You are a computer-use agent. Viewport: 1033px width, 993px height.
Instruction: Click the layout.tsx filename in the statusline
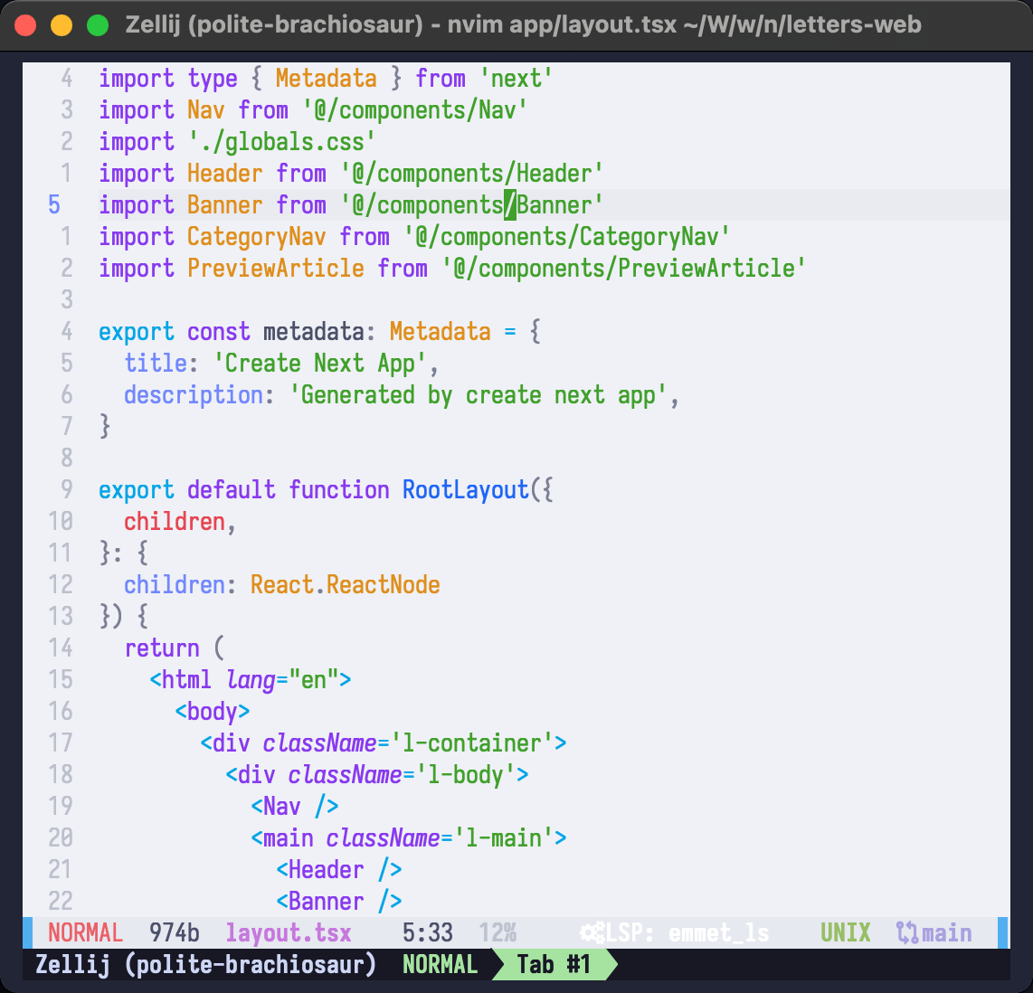(x=288, y=933)
